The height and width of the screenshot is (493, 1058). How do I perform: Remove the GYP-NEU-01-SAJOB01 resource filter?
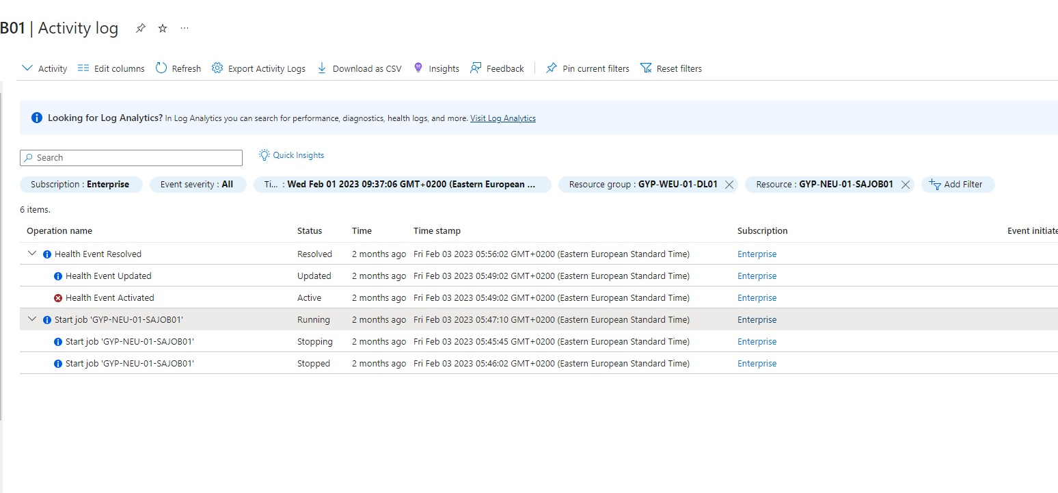(x=906, y=184)
